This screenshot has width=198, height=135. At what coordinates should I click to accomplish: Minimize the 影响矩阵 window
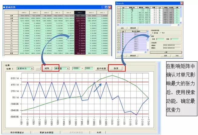103,7
